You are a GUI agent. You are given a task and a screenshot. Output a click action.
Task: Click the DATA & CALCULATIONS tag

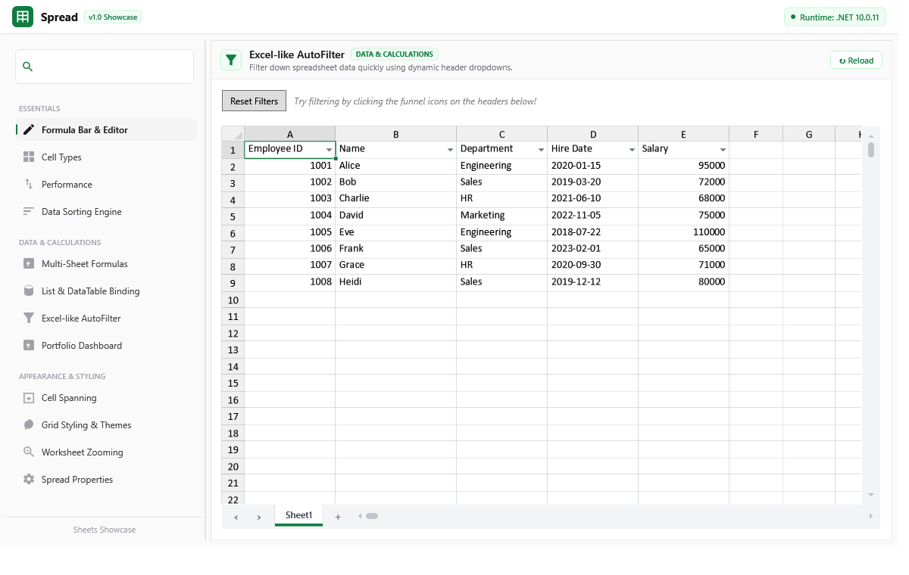pos(395,54)
